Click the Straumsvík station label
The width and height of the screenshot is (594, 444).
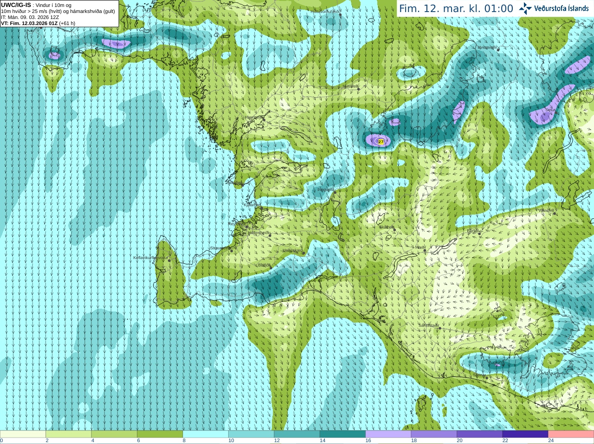[220, 248]
